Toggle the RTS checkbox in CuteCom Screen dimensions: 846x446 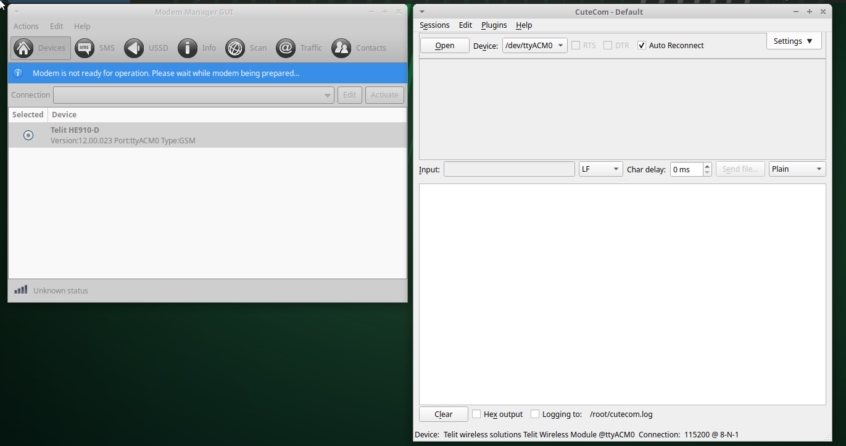point(576,45)
